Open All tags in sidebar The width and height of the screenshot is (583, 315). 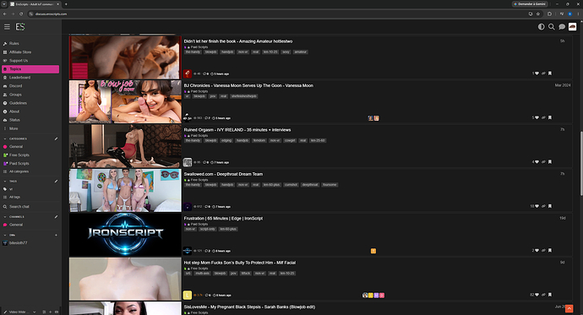(30, 198)
